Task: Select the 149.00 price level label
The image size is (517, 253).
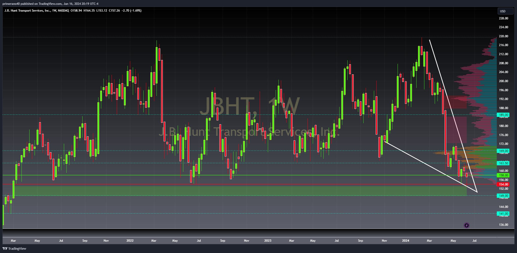Action: tap(503, 196)
